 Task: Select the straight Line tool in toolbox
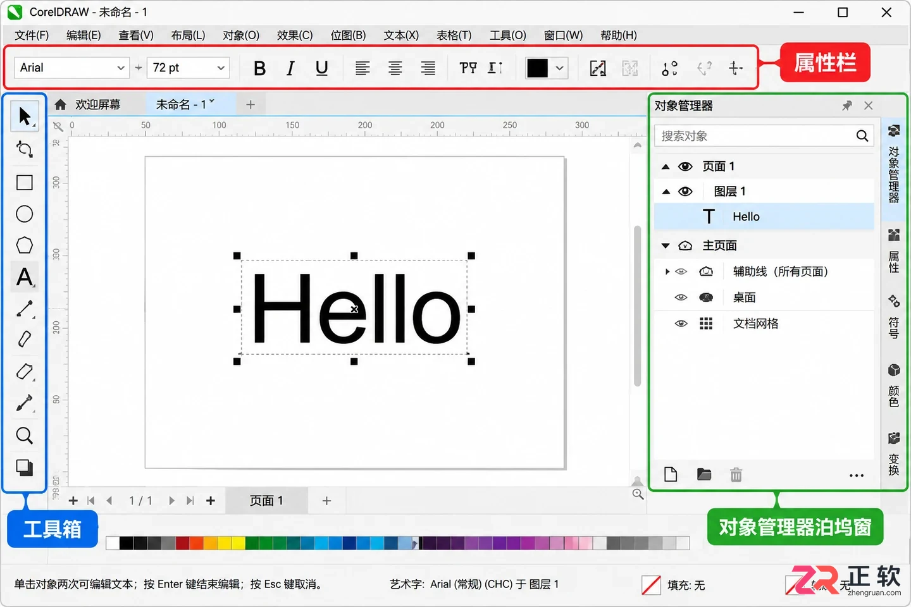tap(25, 309)
